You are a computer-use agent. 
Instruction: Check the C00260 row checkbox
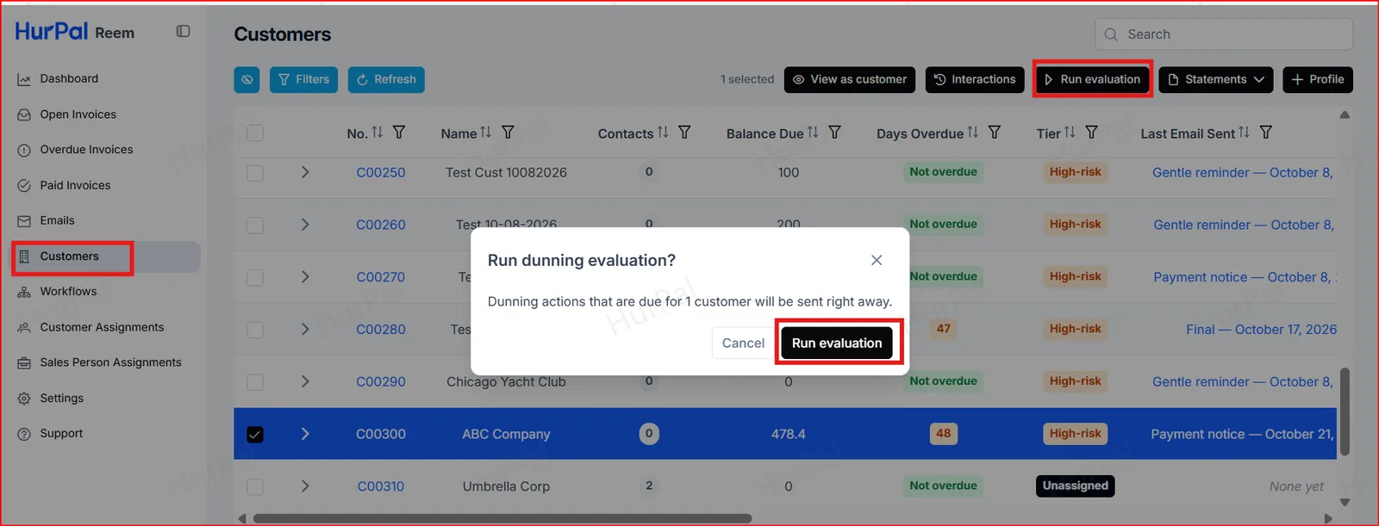(255, 225)
